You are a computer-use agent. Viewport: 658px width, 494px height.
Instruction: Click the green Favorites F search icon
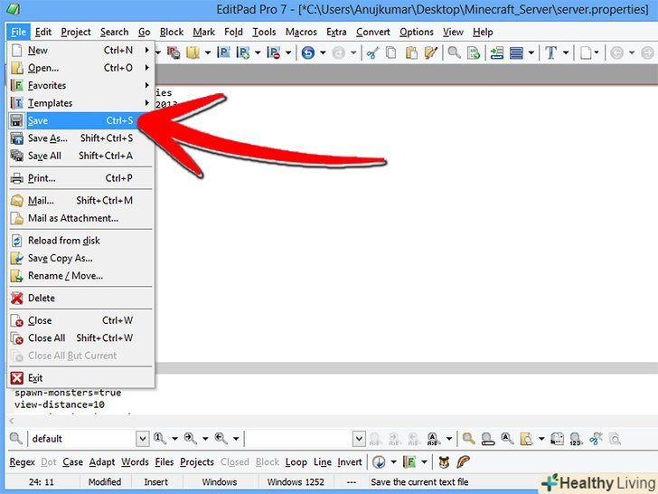click(x=409, y=462)
